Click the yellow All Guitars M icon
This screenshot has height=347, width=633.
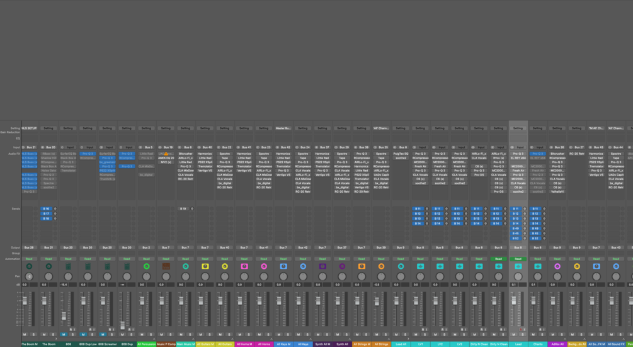(205, 266)
